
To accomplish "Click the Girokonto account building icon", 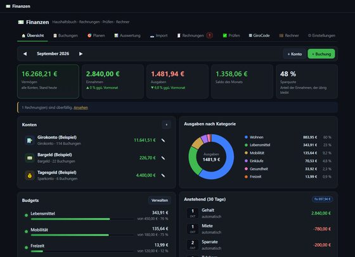I will point(29,141).
